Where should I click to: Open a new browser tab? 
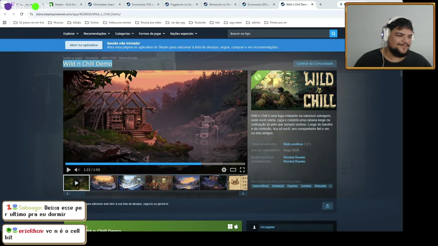(320, 4)
